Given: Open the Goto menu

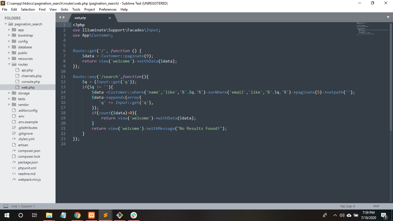Looking at the screenshot, I should pyautogui.click(x=64, y=9).
